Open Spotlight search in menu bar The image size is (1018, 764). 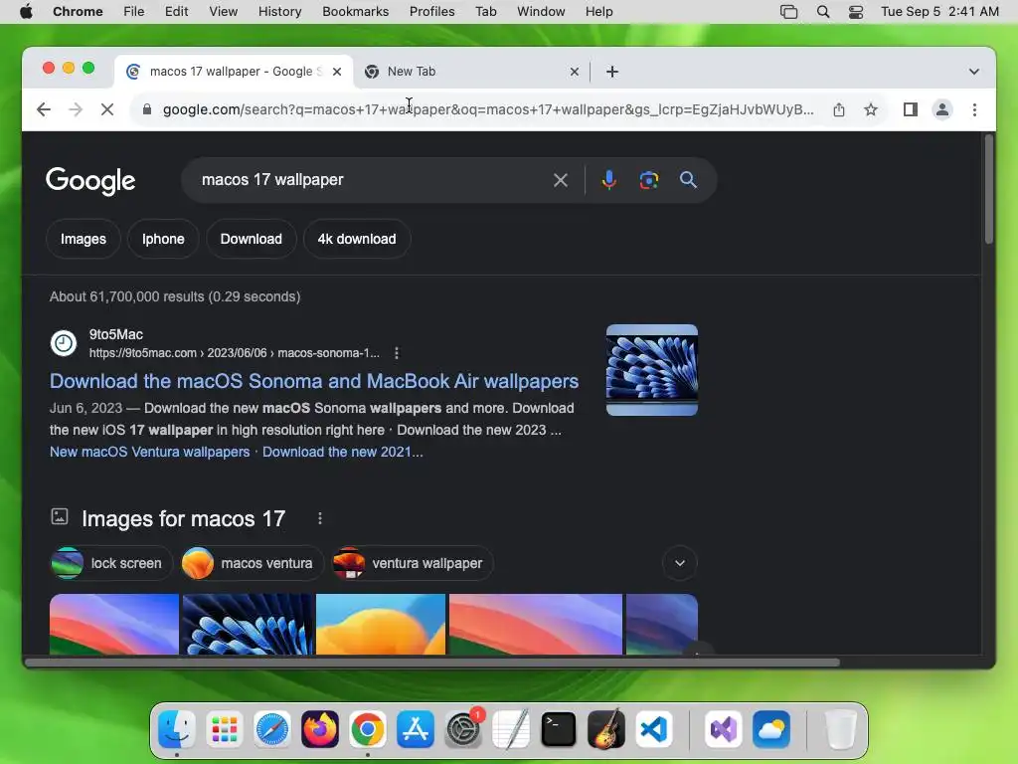point(822,12)
